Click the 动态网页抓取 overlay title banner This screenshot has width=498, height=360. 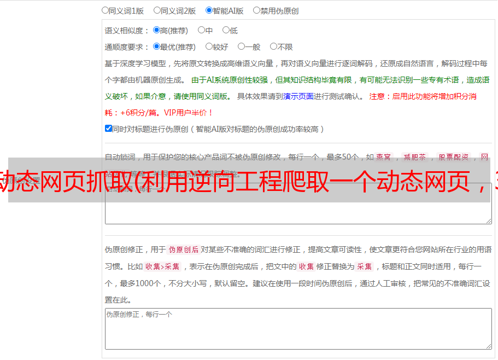point(249,181)
